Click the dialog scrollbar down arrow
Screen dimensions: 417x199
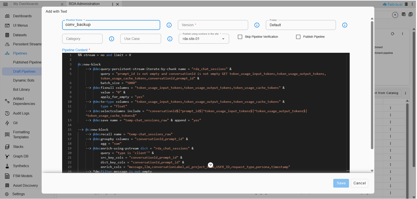pyautogui.click(x=372, y=171)
